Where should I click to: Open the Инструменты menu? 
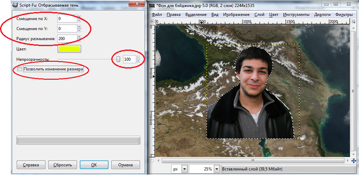[x=296, y=15]
